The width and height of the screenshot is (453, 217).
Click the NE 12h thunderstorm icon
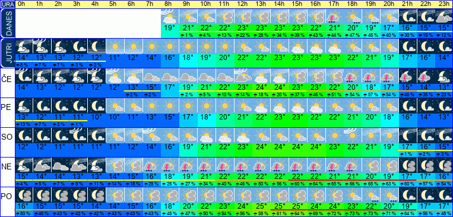click(243, 165)
